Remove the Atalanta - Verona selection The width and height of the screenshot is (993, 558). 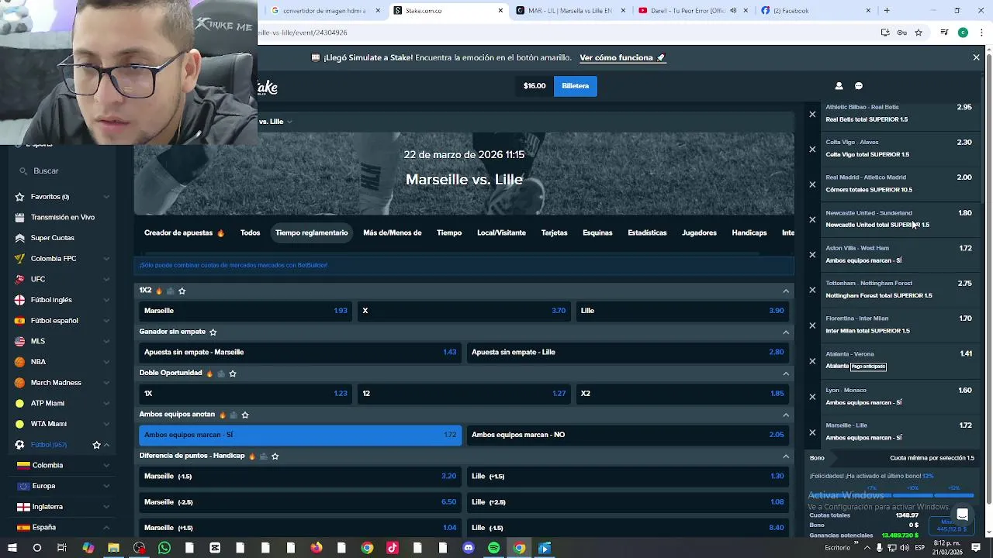812,360
